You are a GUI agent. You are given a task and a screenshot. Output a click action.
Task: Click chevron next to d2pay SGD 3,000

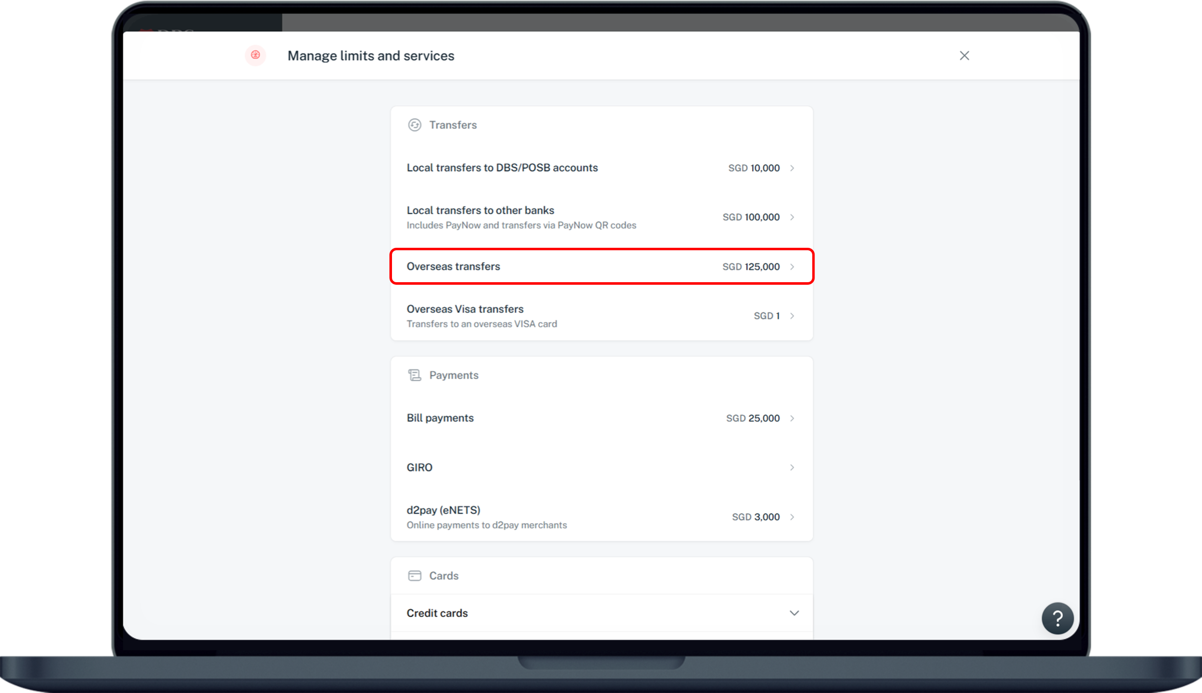pos(792,517)
